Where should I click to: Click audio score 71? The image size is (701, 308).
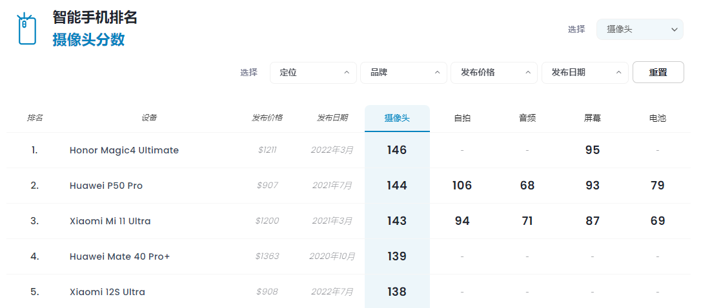[527, 221]
